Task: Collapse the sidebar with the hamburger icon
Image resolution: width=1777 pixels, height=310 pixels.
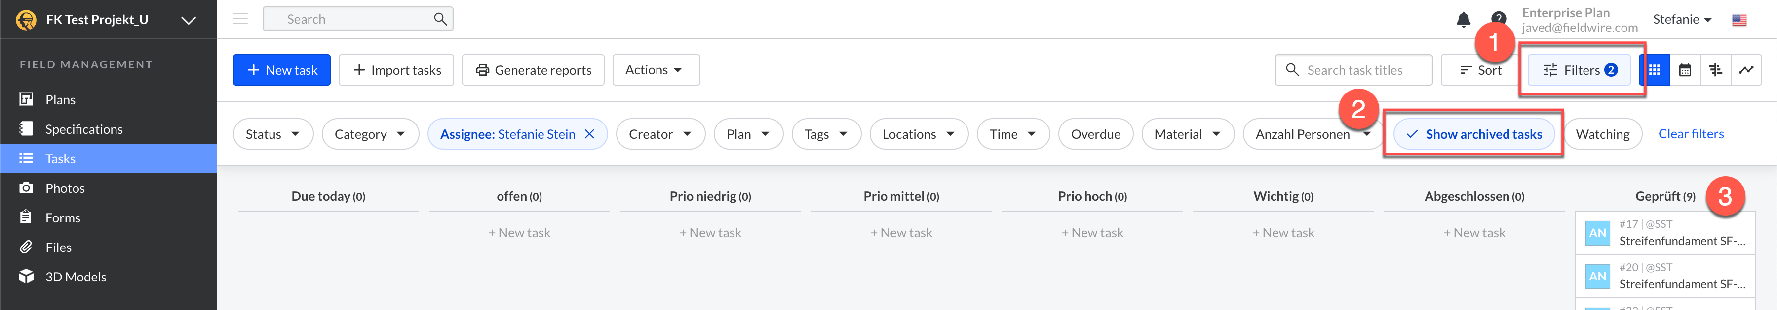Action: [240, 19]
